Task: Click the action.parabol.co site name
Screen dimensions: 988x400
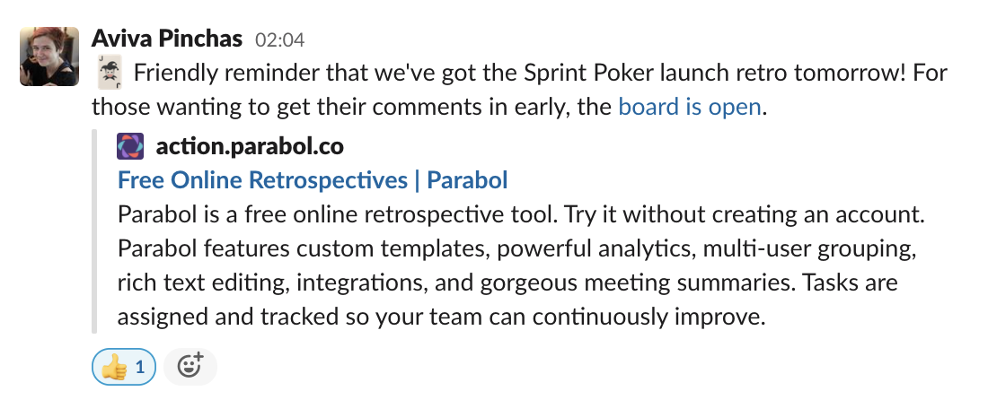Action: (x=250, y=145)
